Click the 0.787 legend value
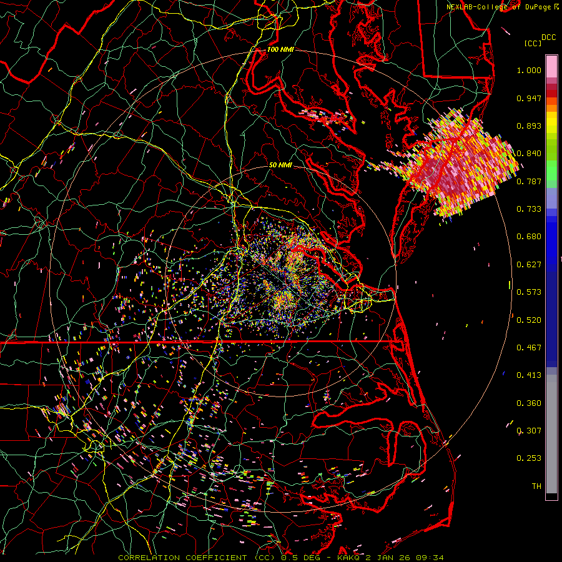 tap(529, 181)
